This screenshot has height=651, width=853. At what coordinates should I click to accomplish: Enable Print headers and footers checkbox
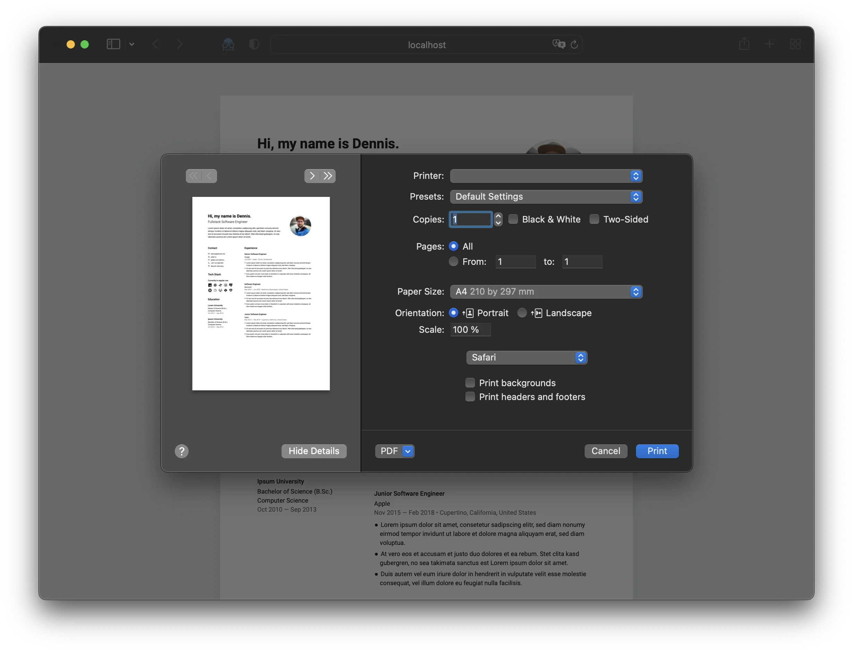pos(470,397)
